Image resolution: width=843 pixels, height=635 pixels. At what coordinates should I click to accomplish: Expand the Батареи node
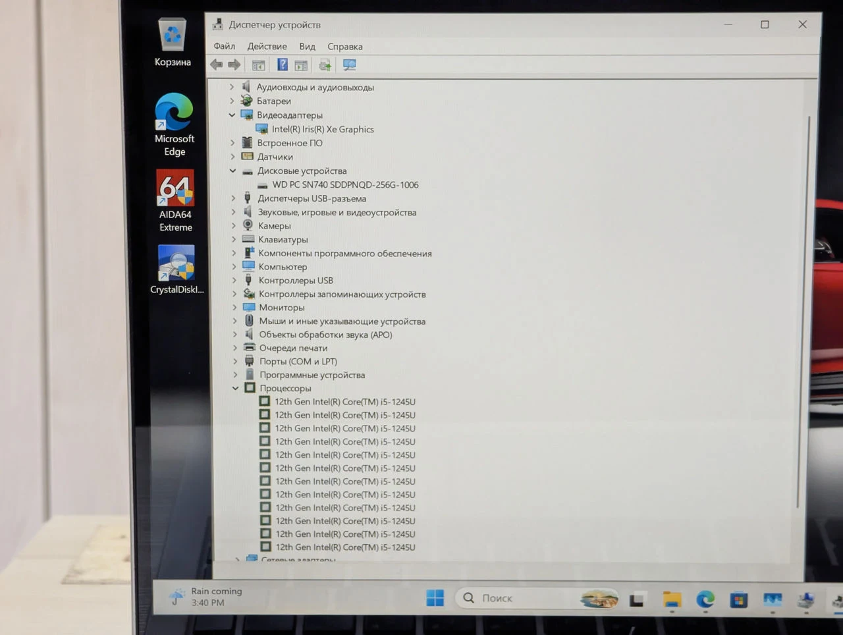point(232,101)
